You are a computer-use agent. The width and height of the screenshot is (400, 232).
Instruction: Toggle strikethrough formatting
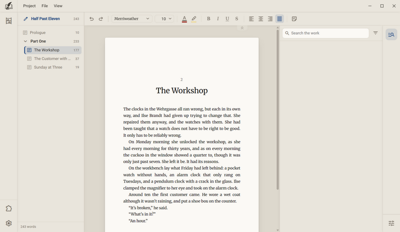click(x=236, y=18)
